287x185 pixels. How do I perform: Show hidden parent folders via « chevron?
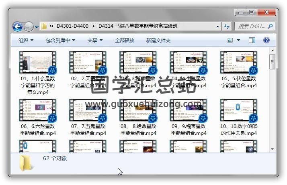click(51, 26)
